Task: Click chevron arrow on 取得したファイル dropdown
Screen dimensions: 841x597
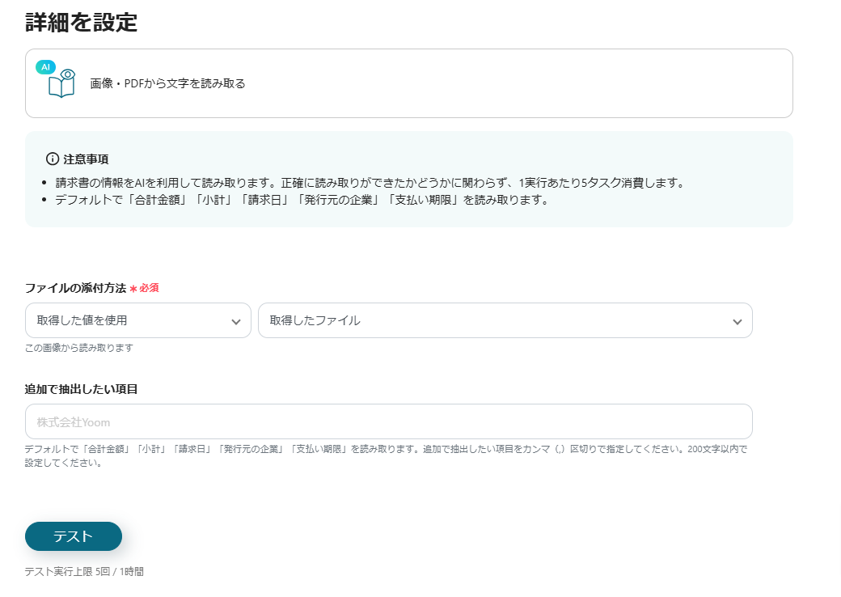Action: 737,321
